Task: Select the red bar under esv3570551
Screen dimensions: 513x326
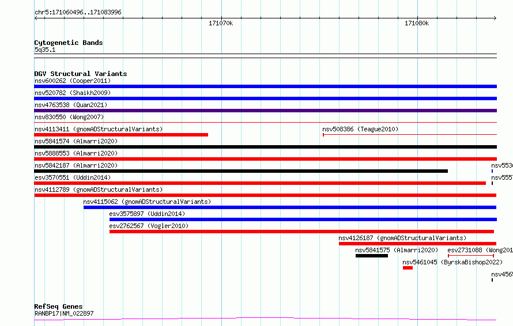Action: coord(260,183)
